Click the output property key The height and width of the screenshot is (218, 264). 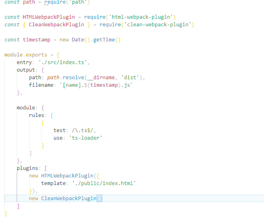26,70
